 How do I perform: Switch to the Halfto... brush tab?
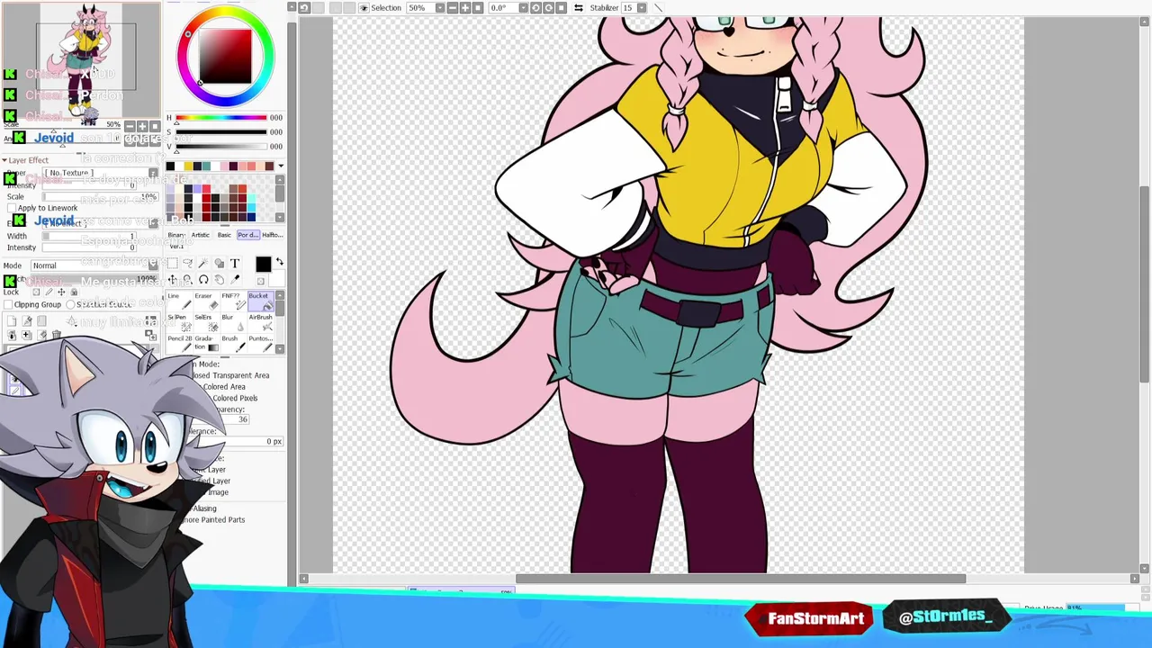tap(272, 235)
